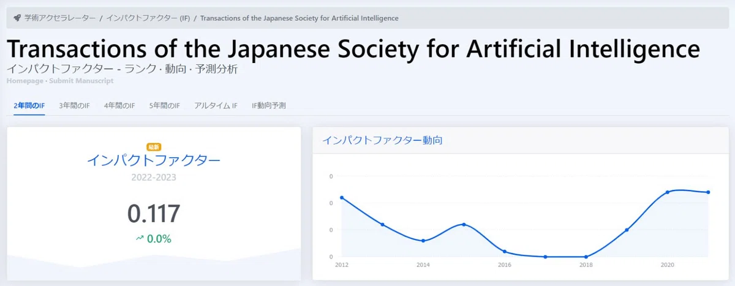Click the 2020 x-axis label

click(668, 265)
